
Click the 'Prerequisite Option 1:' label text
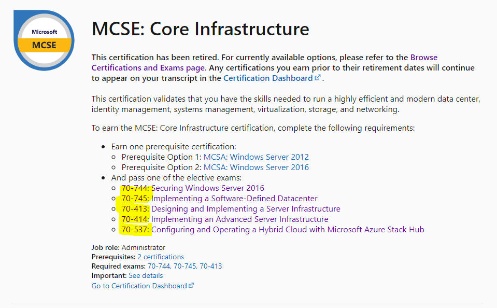162,157
